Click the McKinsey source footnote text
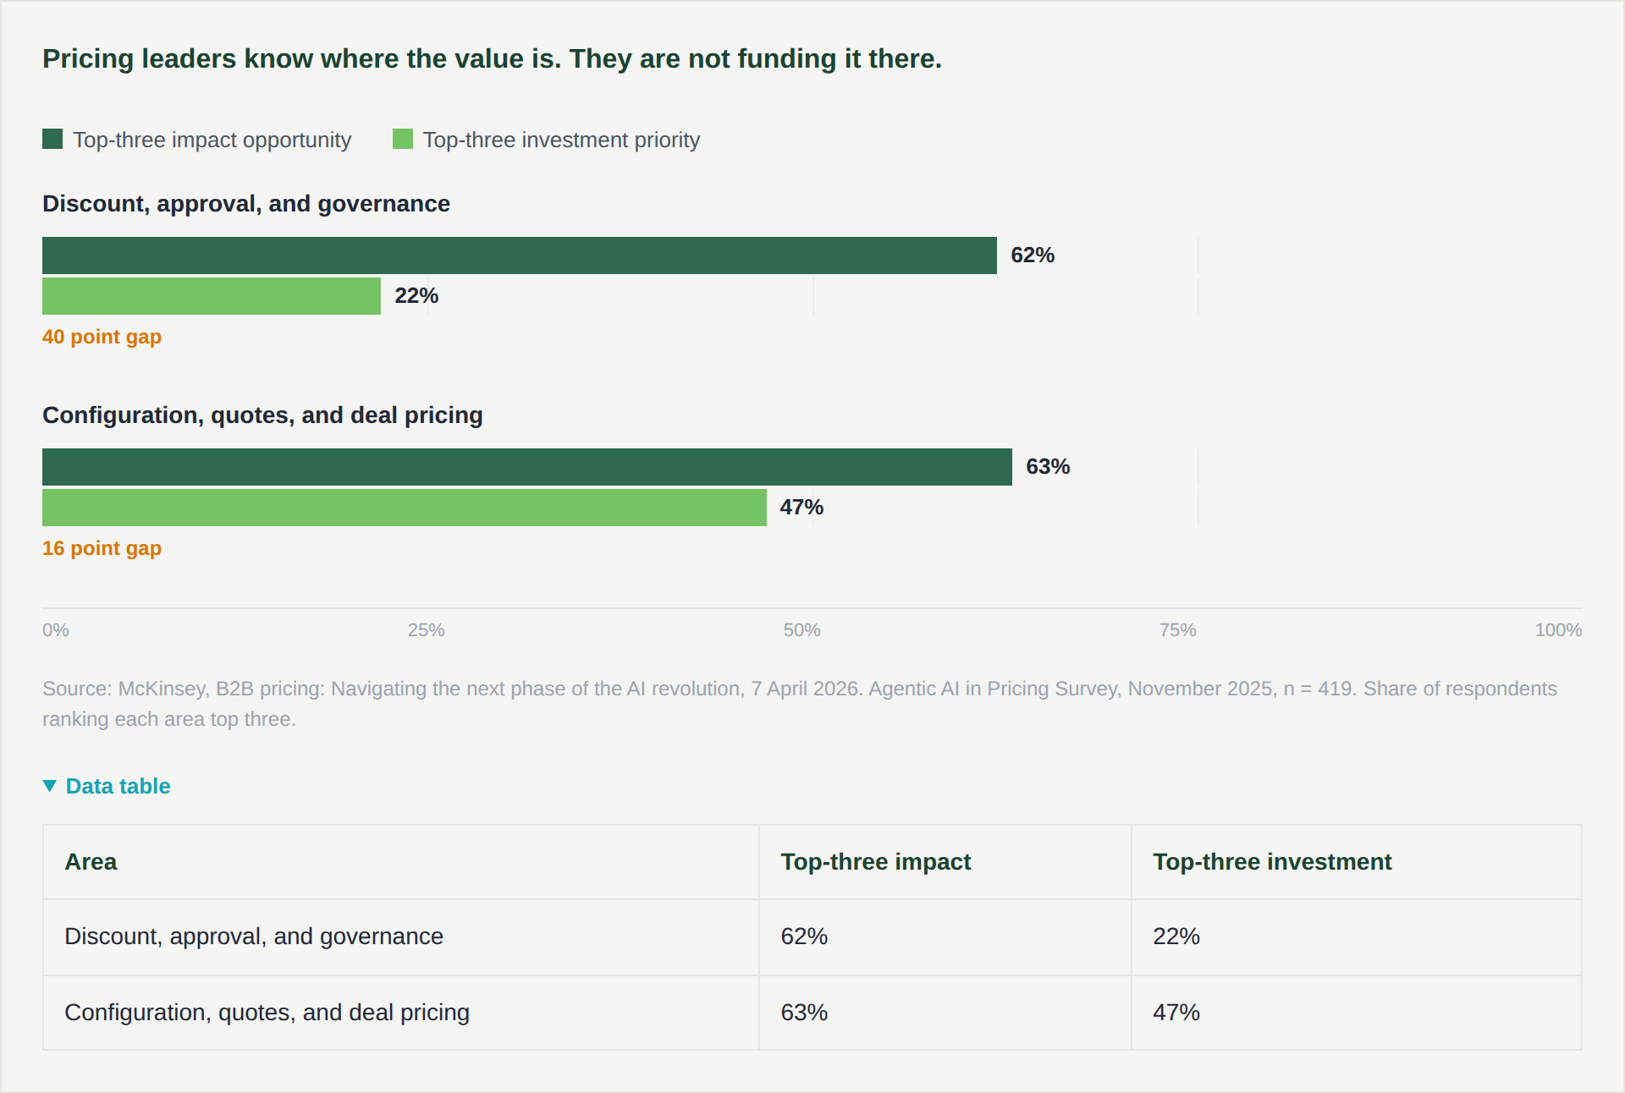Screen dimensions: 1625x1093 point(800,704)
